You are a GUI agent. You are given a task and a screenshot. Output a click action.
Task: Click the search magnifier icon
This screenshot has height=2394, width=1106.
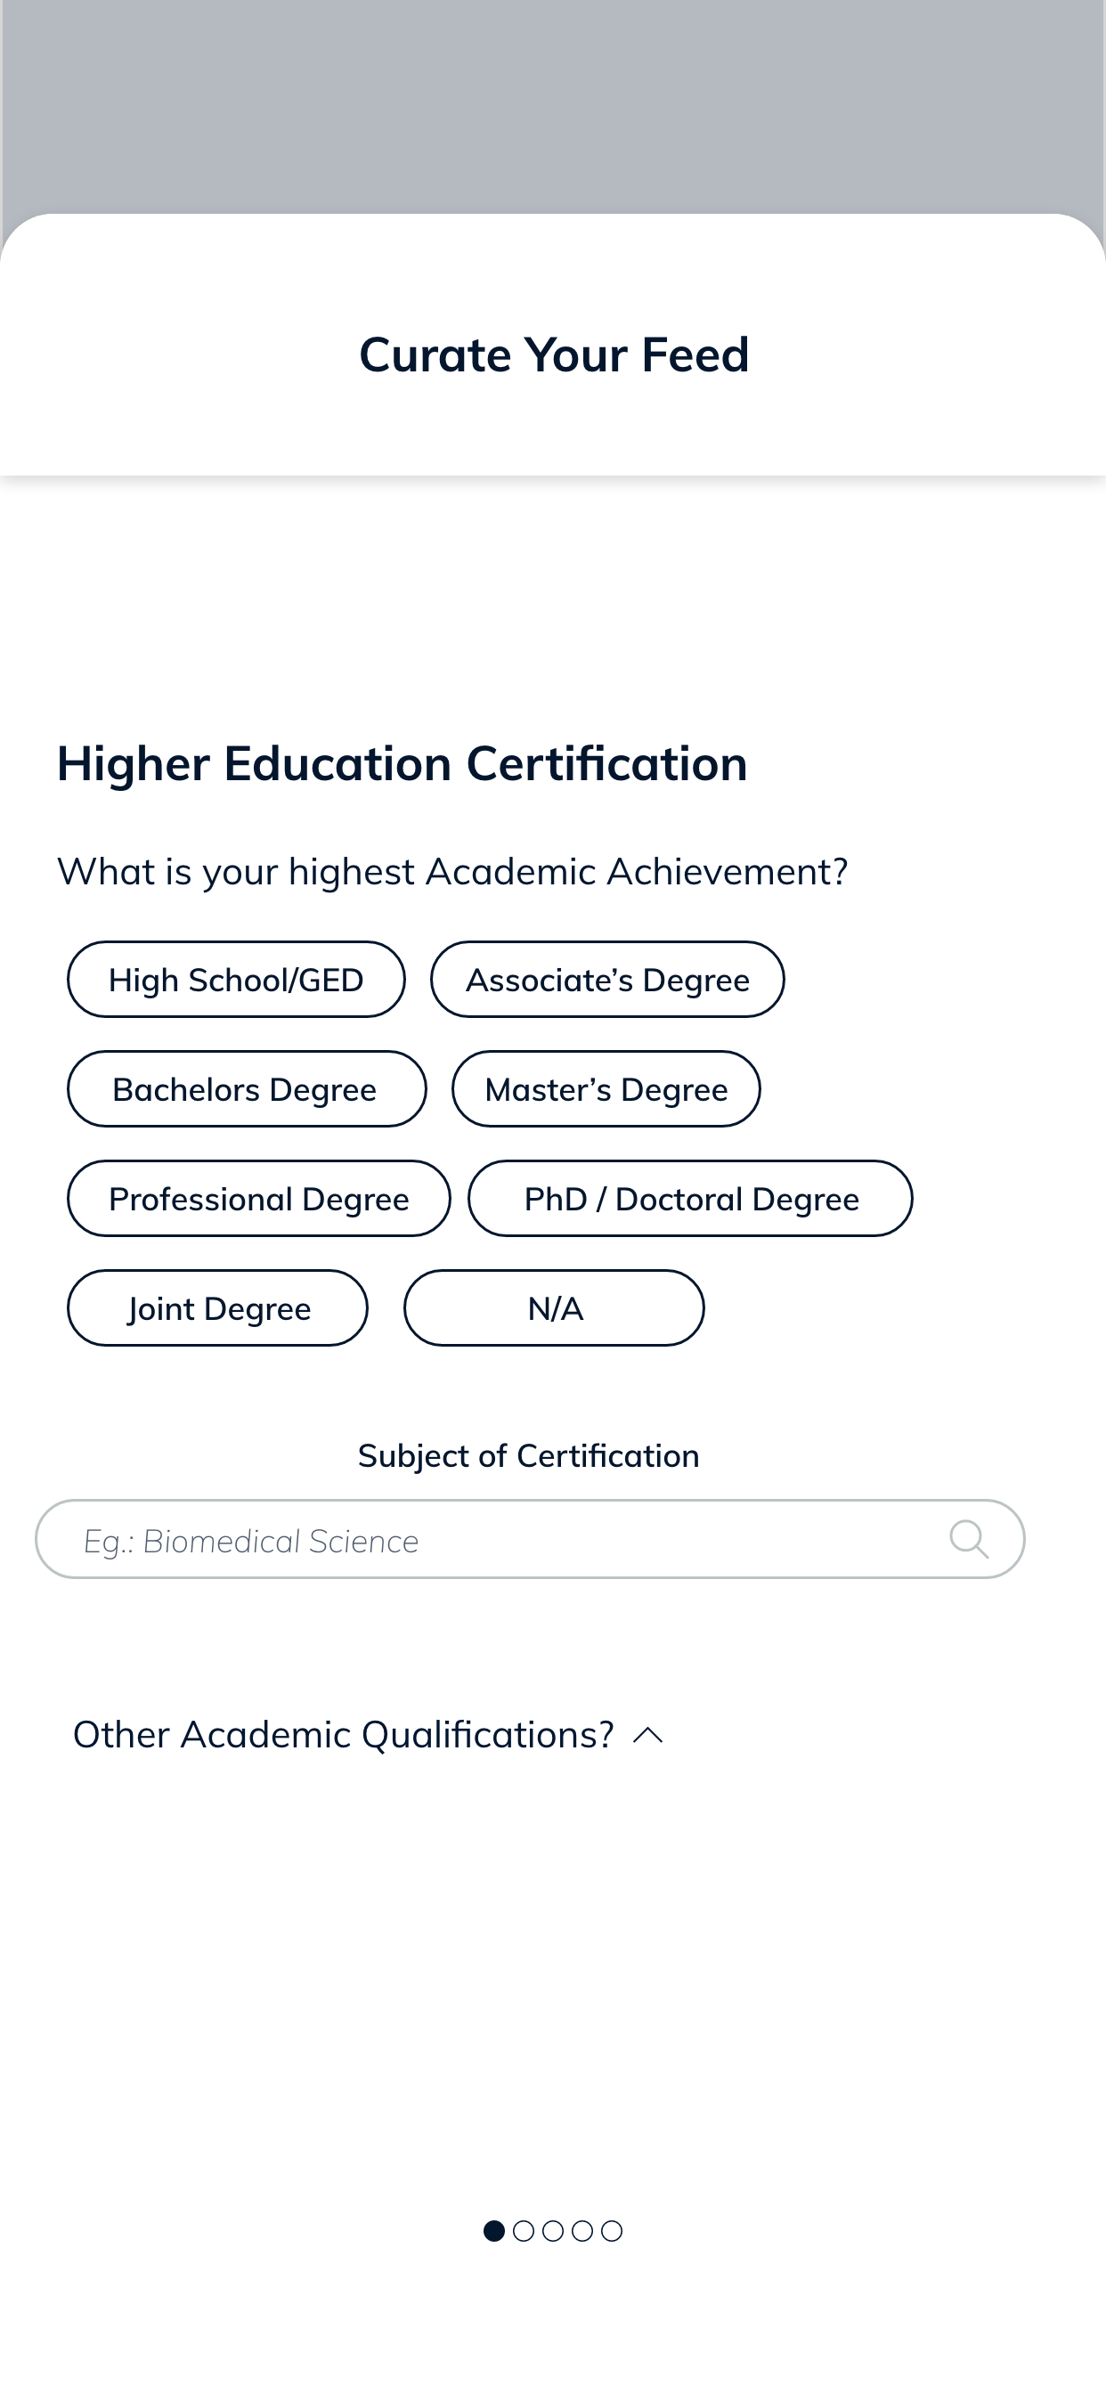969,1539
